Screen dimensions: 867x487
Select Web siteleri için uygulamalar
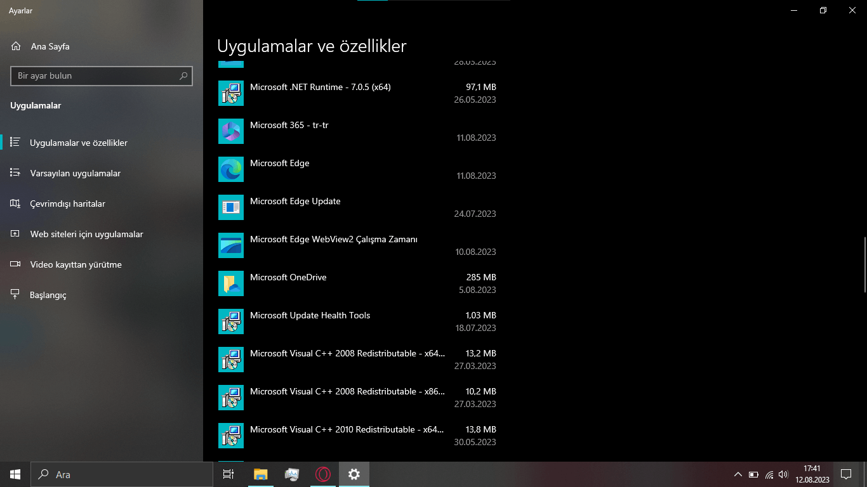tap(102, 234)
